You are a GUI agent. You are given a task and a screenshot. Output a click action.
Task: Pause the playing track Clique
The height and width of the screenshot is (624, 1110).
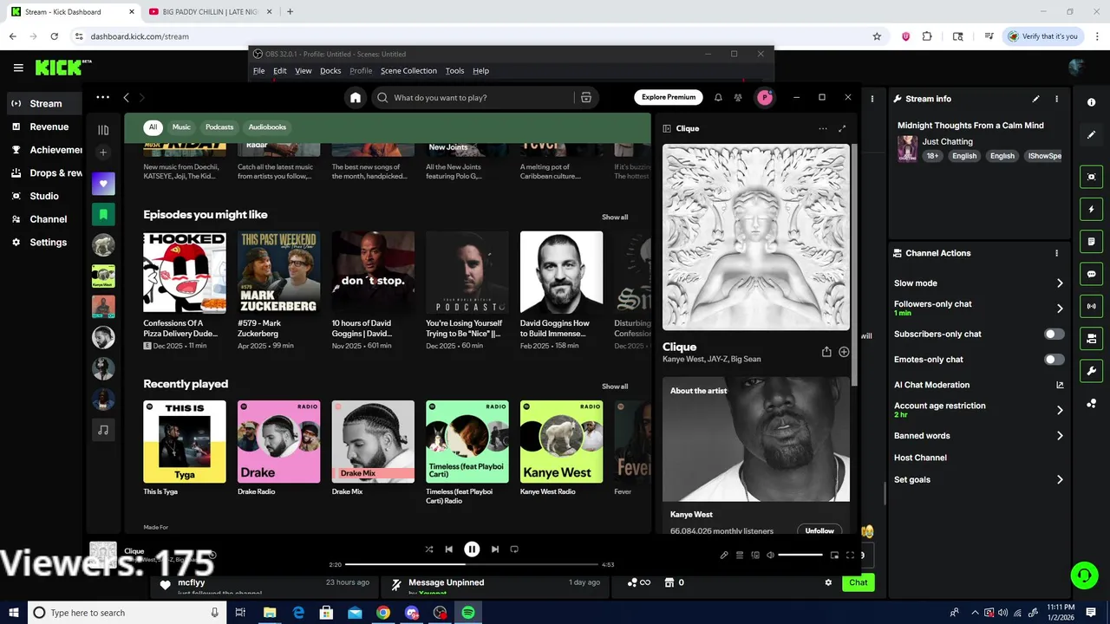pyautogui.click(x=472, y=549)
